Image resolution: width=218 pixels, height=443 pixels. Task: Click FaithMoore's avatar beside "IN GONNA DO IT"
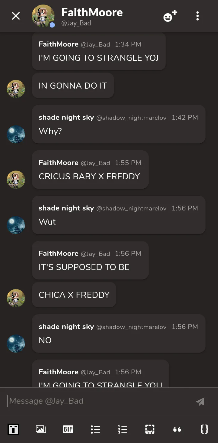pyautogui.click(x=16, y=89)
